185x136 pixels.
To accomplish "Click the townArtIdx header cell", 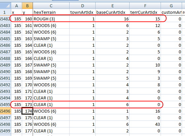I will (82, 12).
